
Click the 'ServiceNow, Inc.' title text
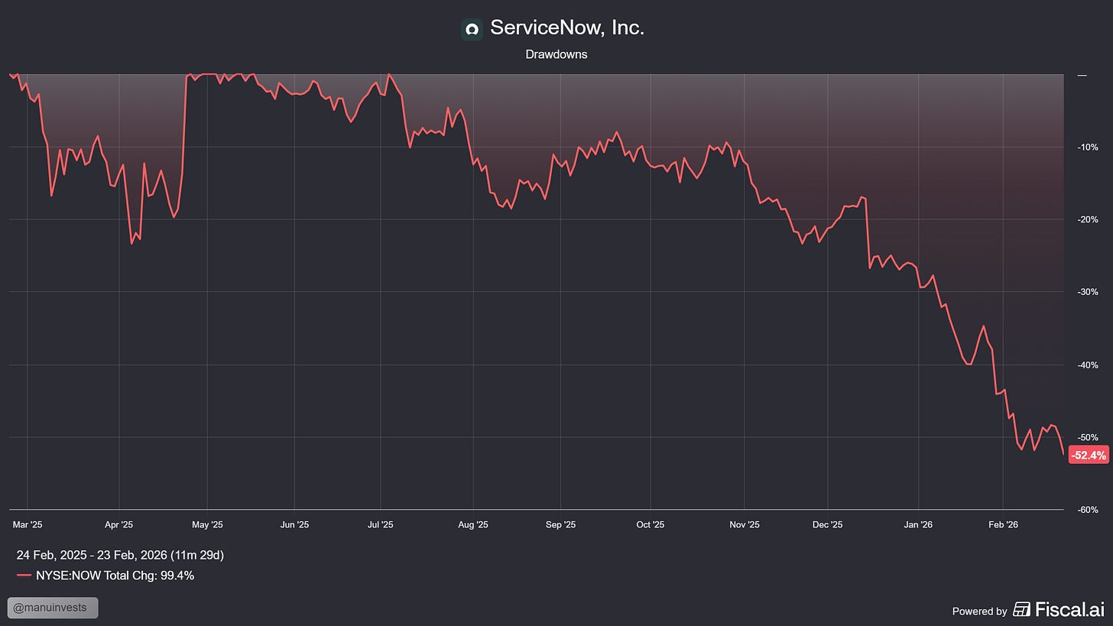tap(569, 27)
